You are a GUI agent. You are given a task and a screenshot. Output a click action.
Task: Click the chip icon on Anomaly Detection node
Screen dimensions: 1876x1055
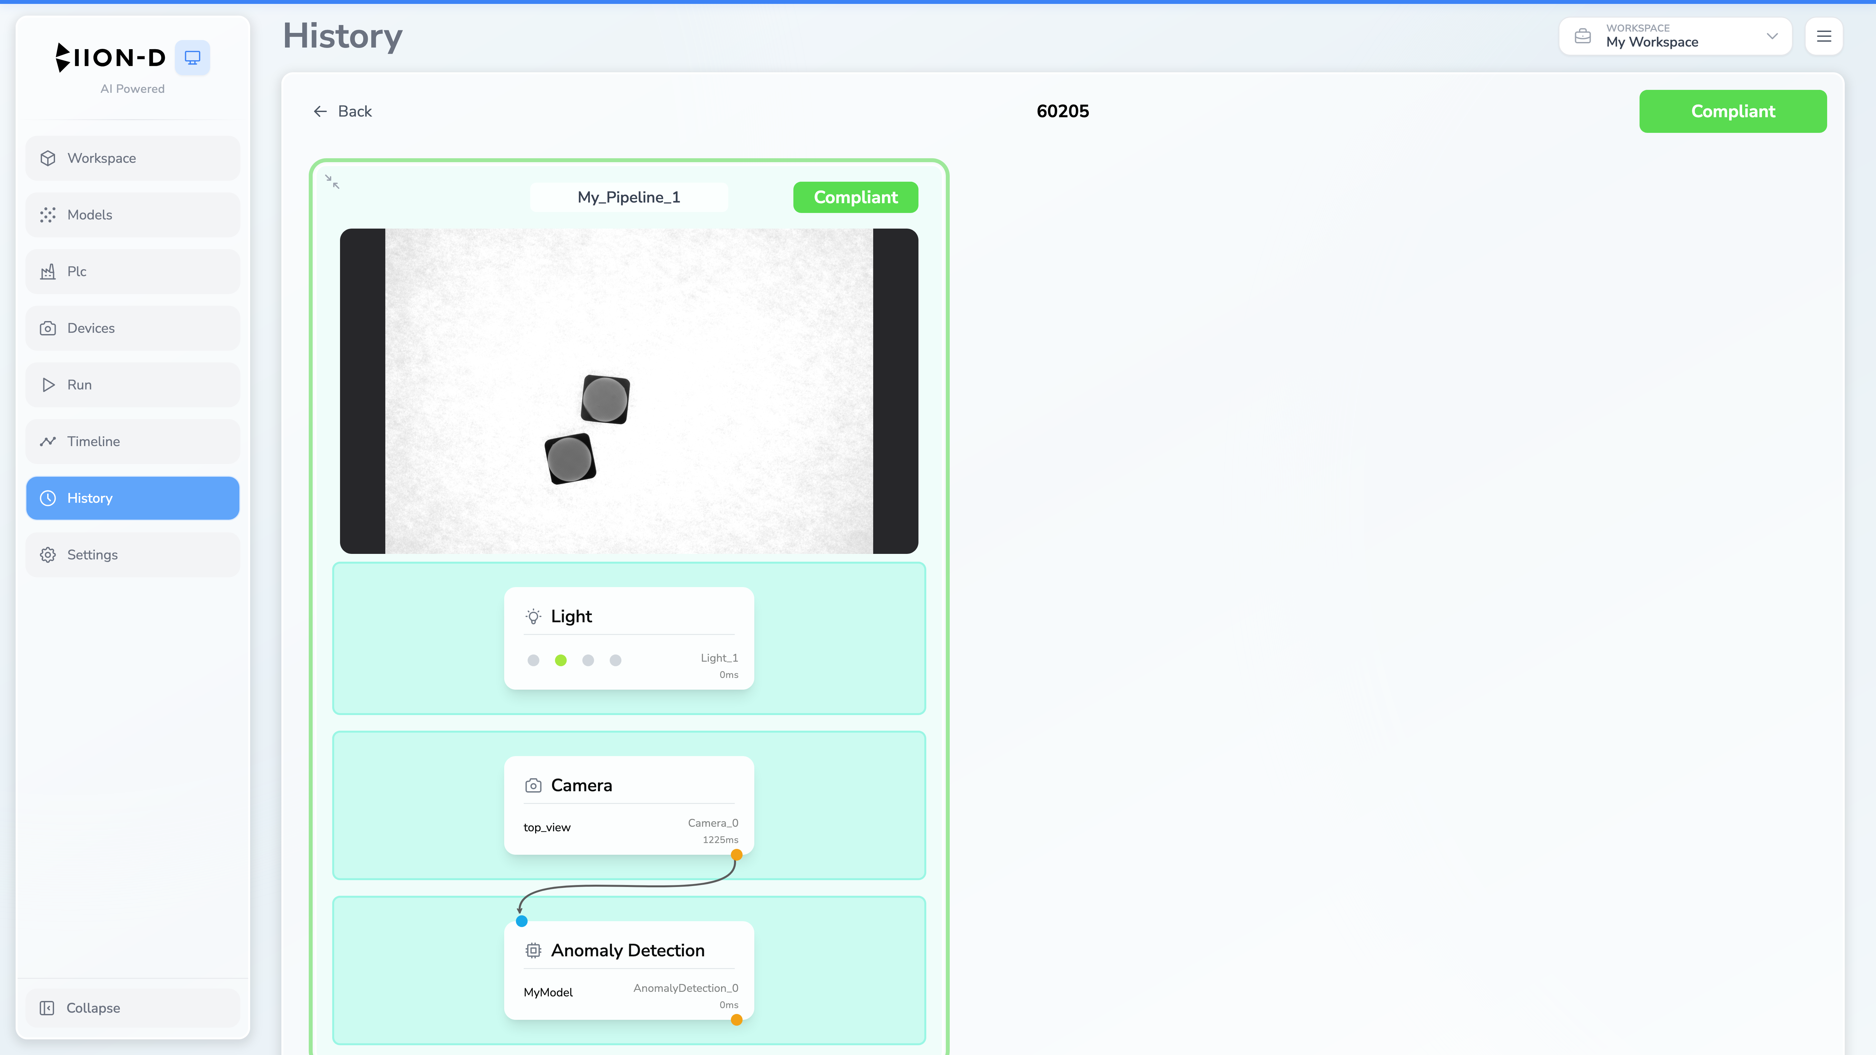[533, 950]
